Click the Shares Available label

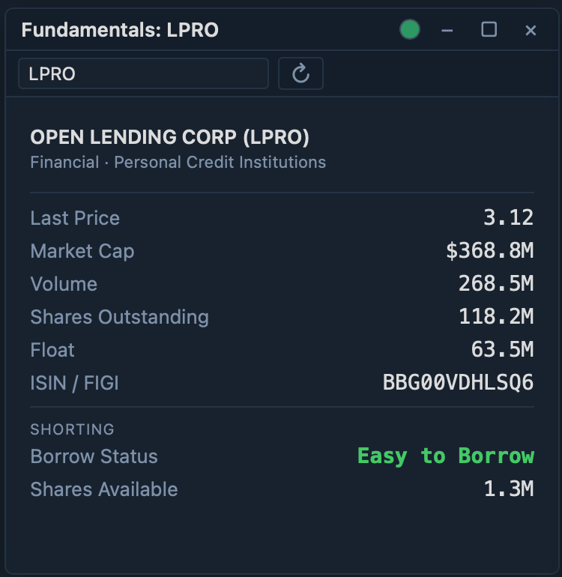(104, 489)
